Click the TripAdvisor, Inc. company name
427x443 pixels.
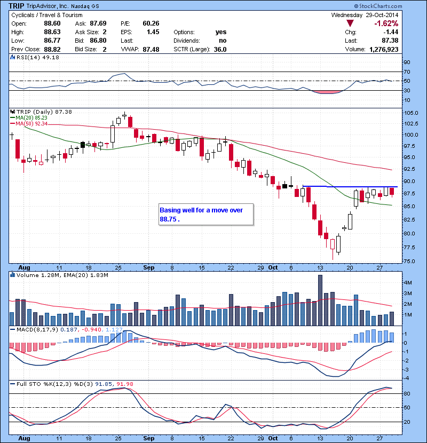click(47, 6)
